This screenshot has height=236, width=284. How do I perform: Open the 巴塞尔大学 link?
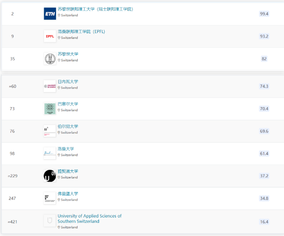68,104
